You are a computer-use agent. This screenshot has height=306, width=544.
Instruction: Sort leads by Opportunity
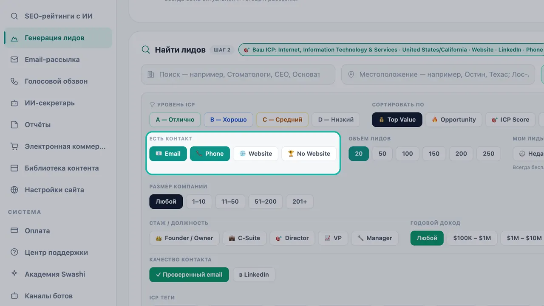click(454, 120)
